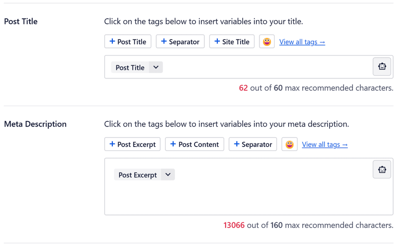
Task: Open View all tags link for meta description
Action: click(x=325, y=144)
